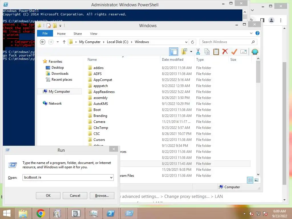Go back with Explorer's back arrow

pyautogui.click(x=43, y=42)
